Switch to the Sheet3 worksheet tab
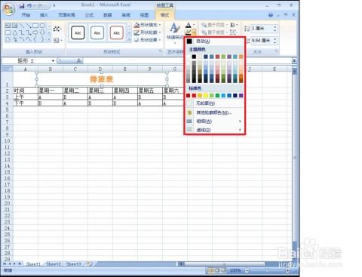Screen dimensions: 362x277 click(73, 264)
